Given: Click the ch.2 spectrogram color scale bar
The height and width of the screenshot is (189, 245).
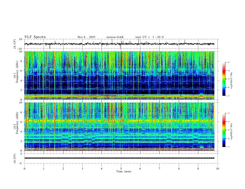Looking at the screenshot, I should [224, 130].
